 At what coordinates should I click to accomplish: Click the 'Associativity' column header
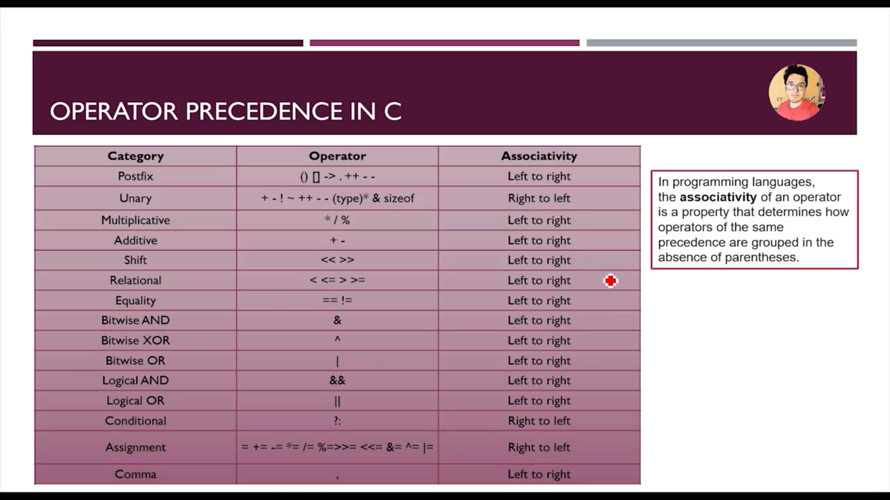click(x=539, y=156)
